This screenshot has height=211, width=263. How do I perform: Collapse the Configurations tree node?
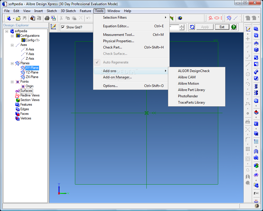click(12, 36)
